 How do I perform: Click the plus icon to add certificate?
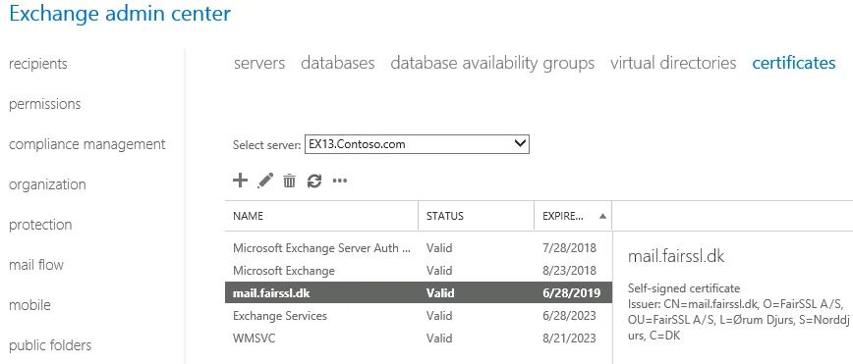[x=240, y=181]
